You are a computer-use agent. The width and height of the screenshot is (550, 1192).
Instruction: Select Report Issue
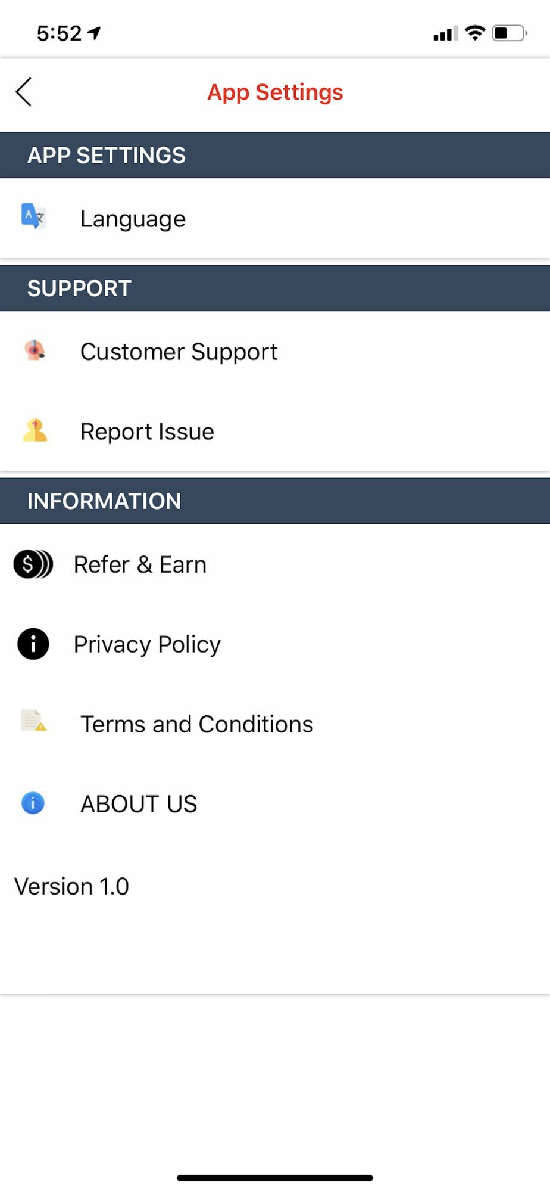click(x=147, y=432)
